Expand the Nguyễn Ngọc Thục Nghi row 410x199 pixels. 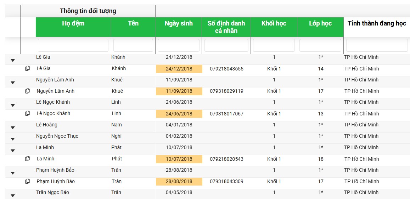coord(13,139)
